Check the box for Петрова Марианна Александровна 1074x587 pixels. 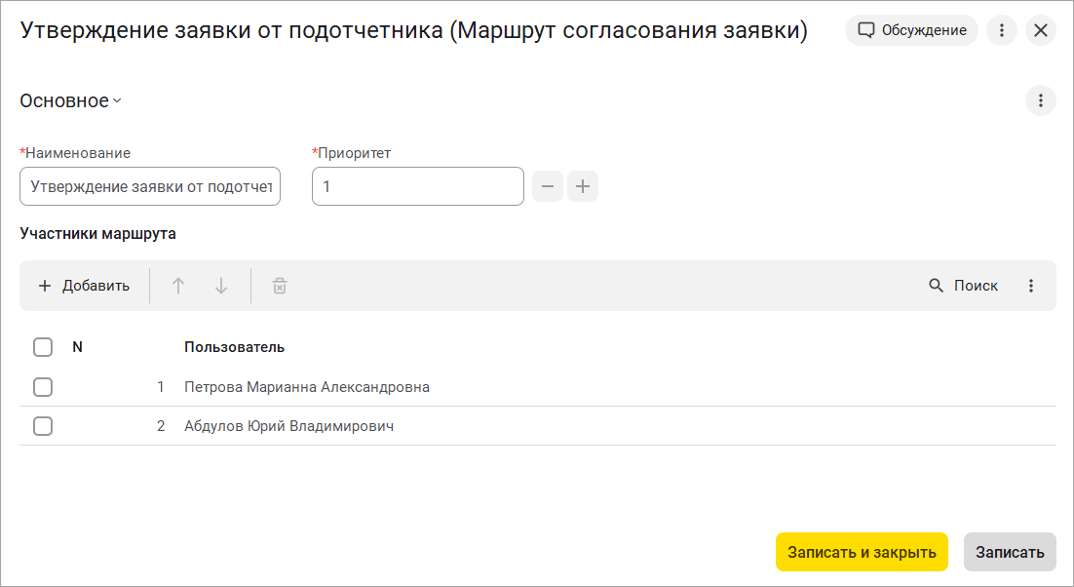43,387
